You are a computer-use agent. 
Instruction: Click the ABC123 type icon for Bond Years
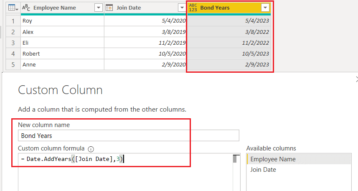point(193,8)
